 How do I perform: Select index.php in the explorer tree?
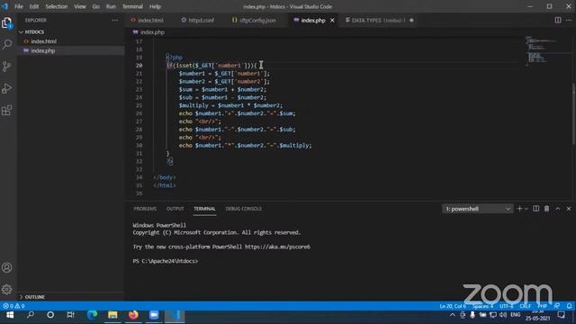point(42,50)
